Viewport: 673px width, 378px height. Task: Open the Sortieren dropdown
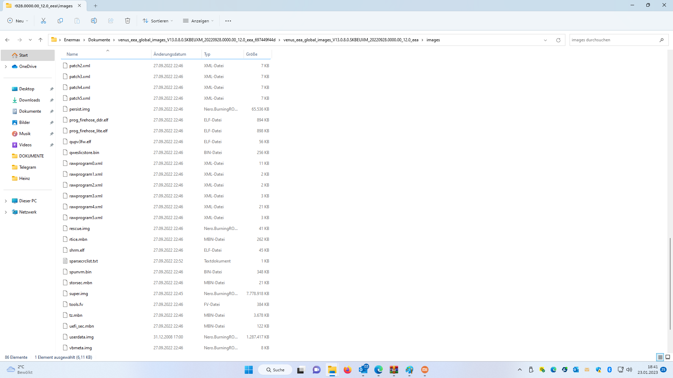pos(158,21)
